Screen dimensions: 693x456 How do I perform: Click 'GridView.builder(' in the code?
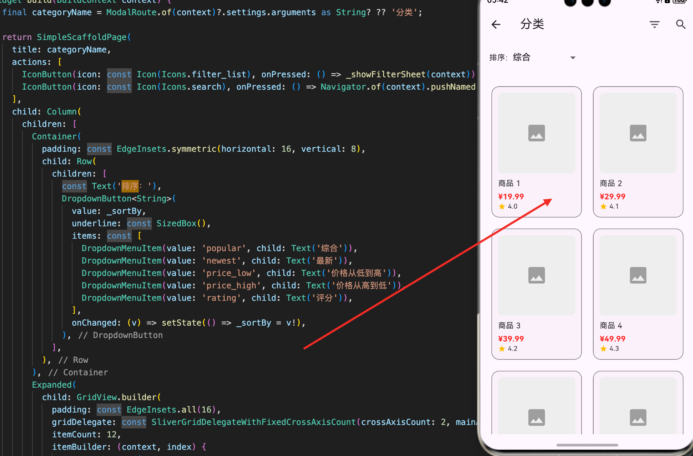(x=119, y=397)
